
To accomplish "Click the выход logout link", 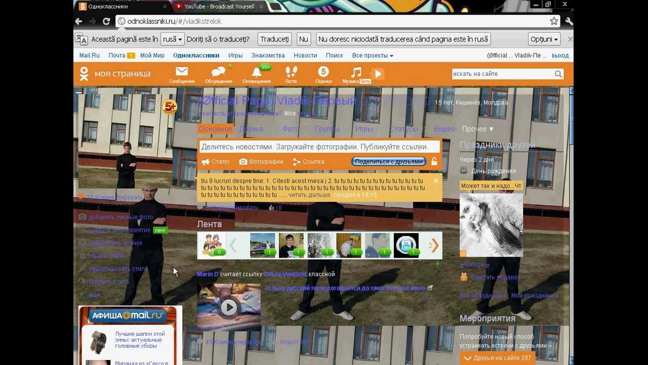I will point(560,55).
